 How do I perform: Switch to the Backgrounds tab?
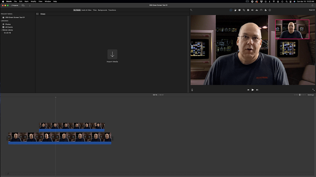tap(103, 10)
